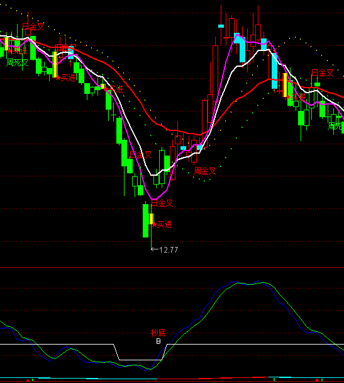Screen dimensions: 344x383
Task: Click the small cyan candle at the chart peak
Action: [221, 26]
